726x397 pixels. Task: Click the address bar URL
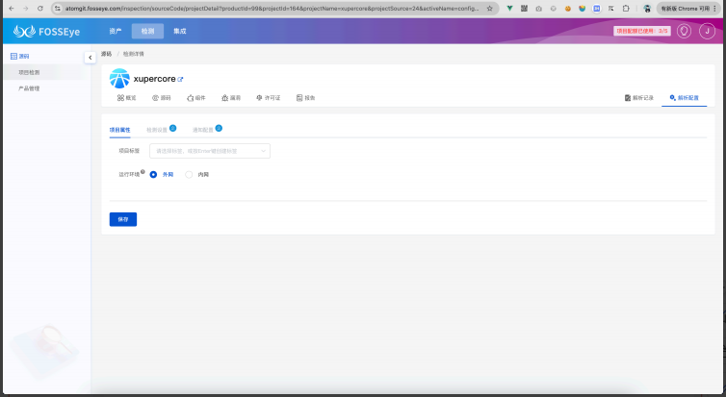tap(272, 9)
